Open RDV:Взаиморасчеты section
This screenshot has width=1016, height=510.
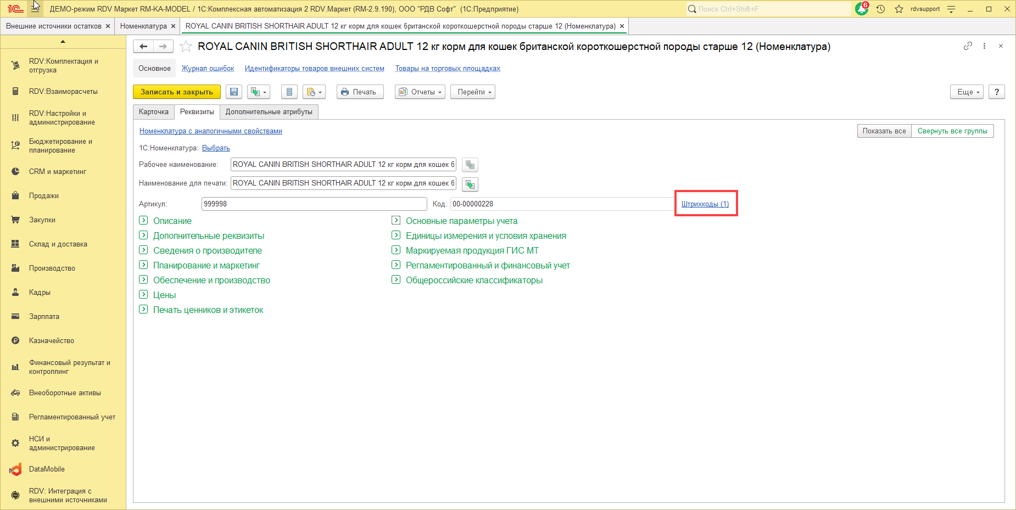pyautogui.click(x=63, y=92)
